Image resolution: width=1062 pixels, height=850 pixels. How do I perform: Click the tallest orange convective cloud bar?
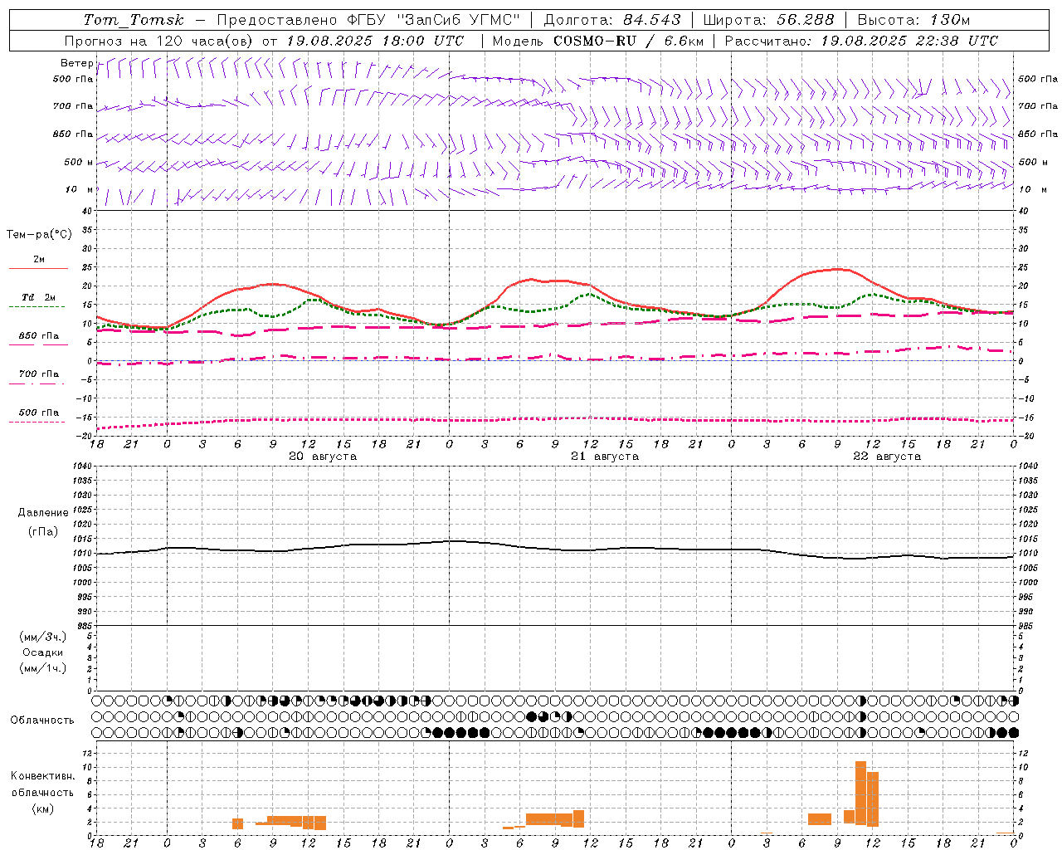[860, 792]
